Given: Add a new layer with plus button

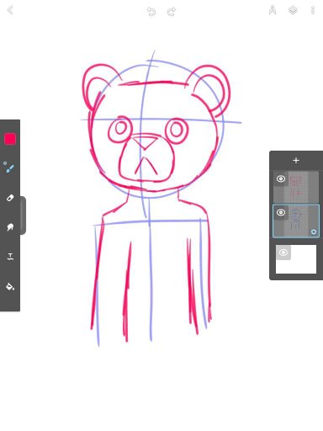Looking at the screenshot, I should tap(296, 161).
